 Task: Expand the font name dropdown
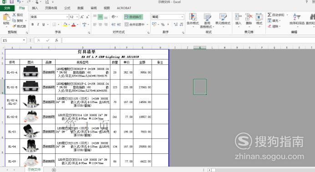click(67, 17)
